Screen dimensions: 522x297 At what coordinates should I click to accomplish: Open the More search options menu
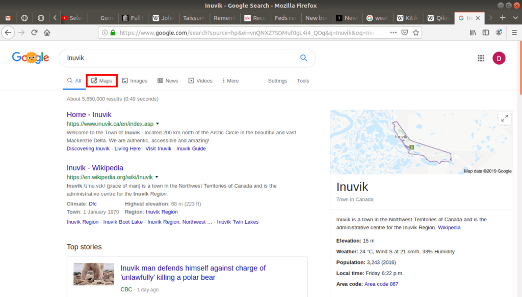point(230,81)
